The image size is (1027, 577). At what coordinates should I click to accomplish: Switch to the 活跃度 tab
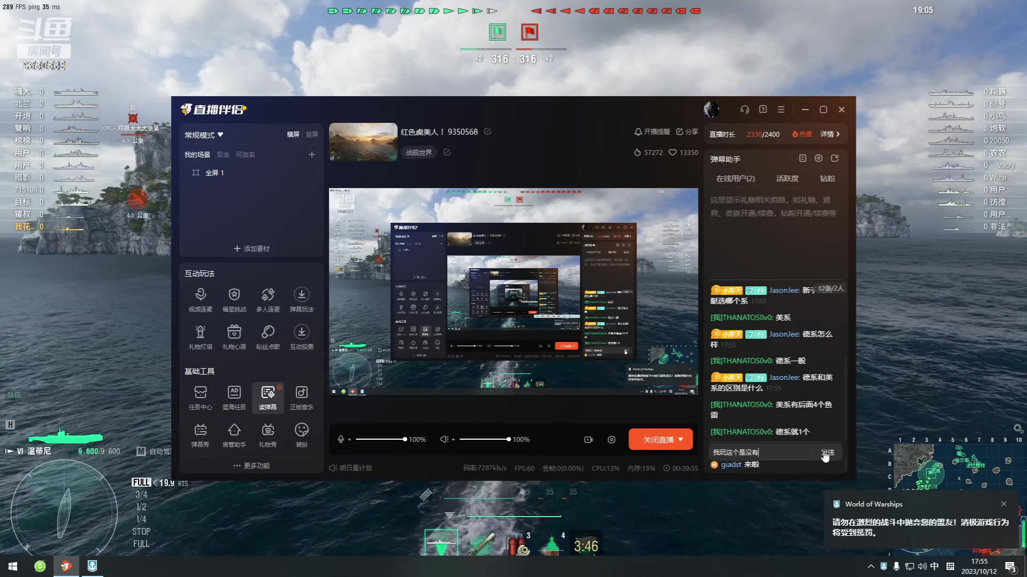(x=787, y=178)
